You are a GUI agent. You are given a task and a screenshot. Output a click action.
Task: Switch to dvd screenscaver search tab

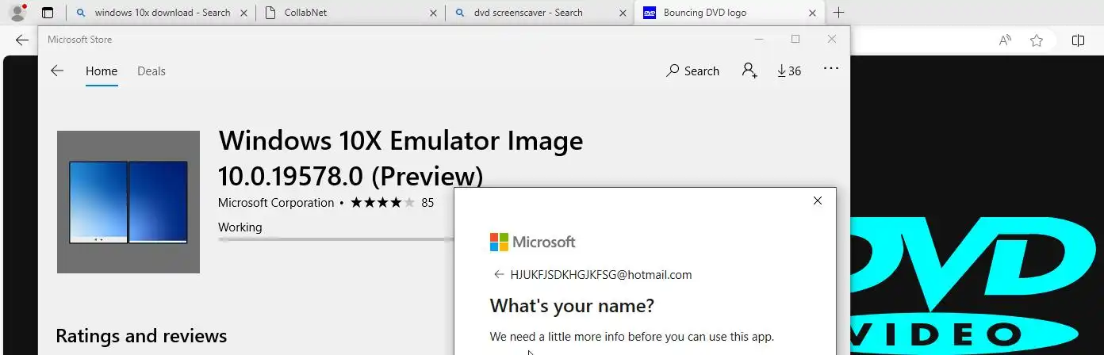(x=528, y=13)
